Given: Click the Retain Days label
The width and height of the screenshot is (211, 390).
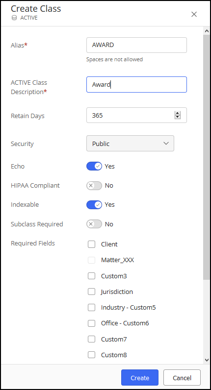Looking at the screenshot, I should click(27, 116).
